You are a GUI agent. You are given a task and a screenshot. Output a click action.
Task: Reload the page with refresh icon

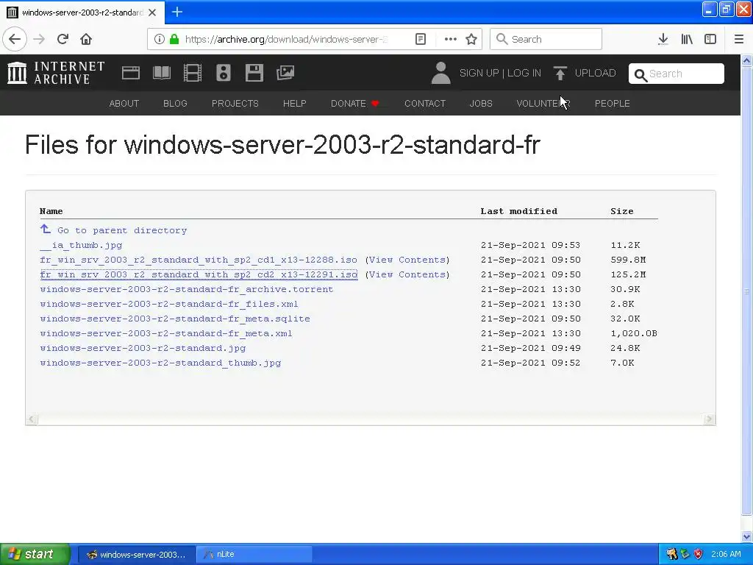pyautogui.click(x=63, y=40)
